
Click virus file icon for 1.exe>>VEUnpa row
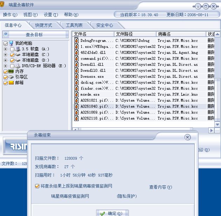click(x=76, y=46)
